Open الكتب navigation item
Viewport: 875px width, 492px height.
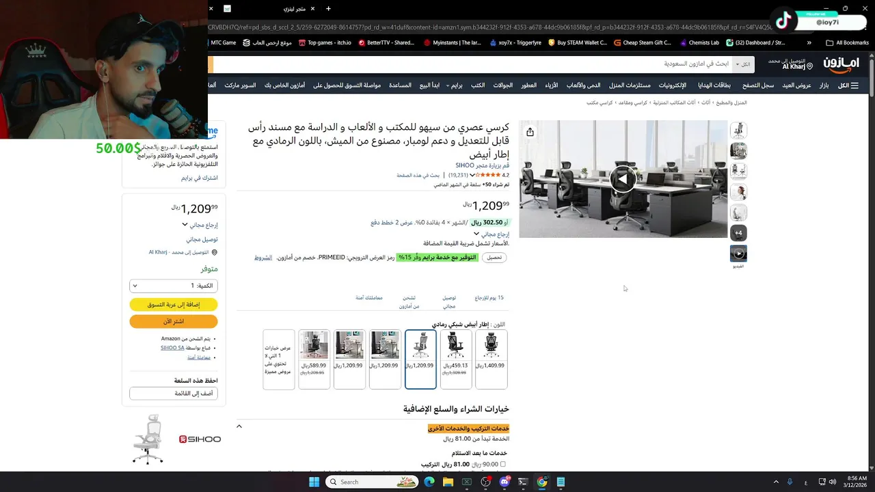pos(478,85)
